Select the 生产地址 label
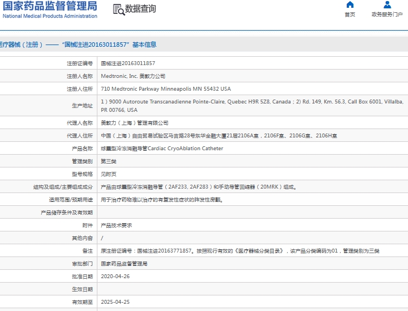The width and height of the screenshot is (408, 311). pyautogui.click(x=82, y=106)
